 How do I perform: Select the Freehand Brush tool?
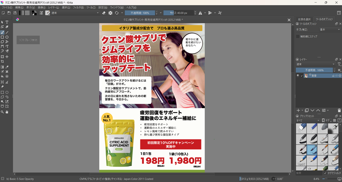(x=2, y=32)
